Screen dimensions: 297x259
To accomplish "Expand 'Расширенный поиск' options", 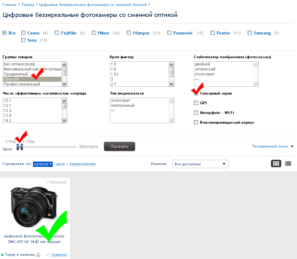I will [x=273, y=146].
